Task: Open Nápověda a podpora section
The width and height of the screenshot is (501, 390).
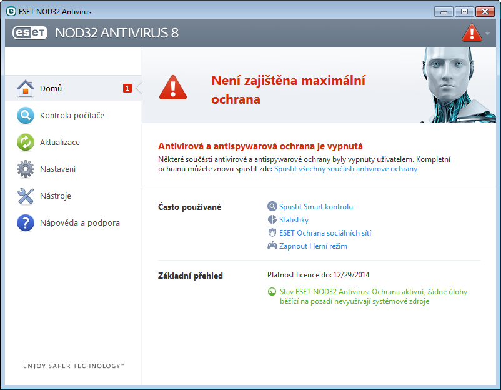Action: [x=74, y=222]
